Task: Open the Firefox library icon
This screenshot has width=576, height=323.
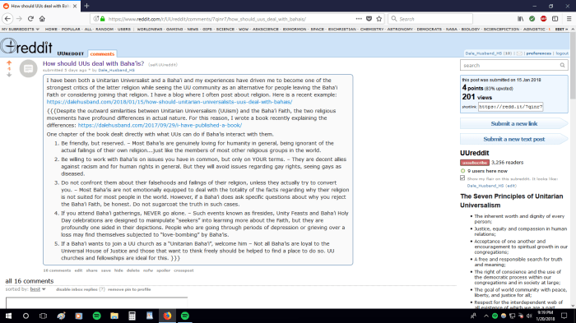Action: 521,19
